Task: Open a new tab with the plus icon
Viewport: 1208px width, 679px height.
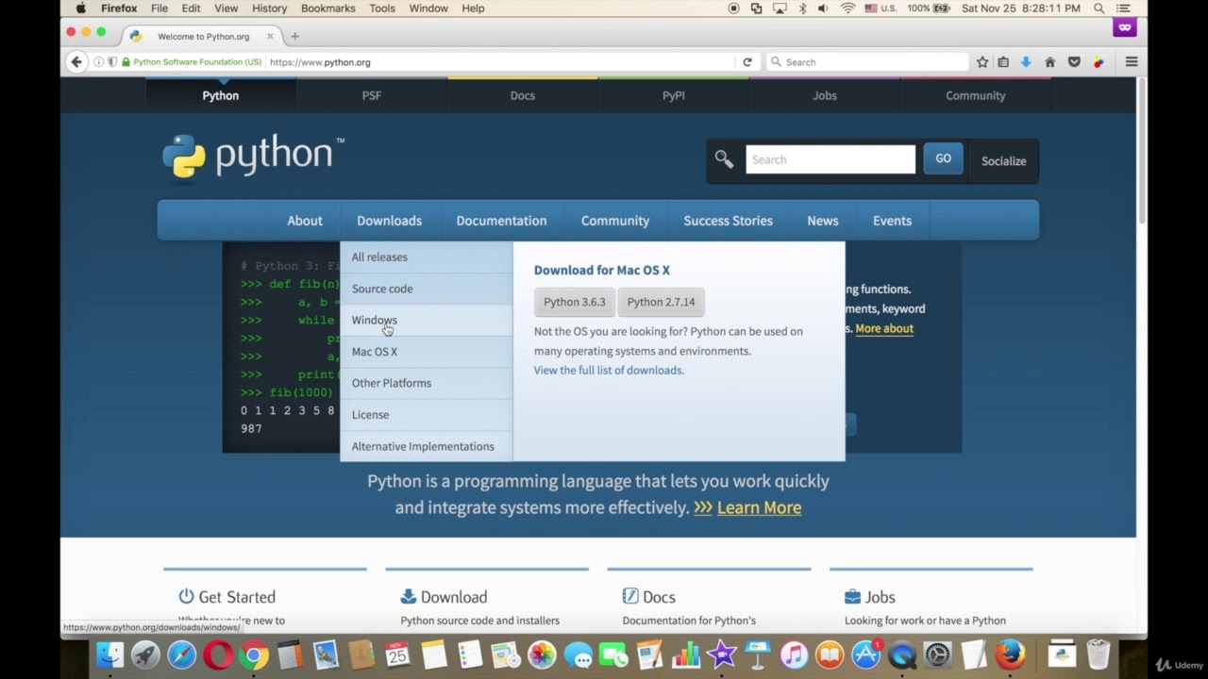Action: [x=294, y=37]
